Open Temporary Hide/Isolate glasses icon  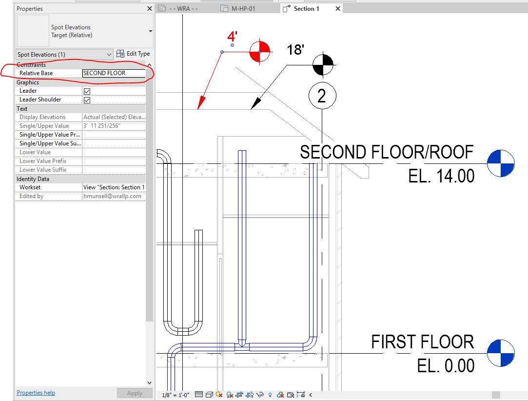pos(260,394)
